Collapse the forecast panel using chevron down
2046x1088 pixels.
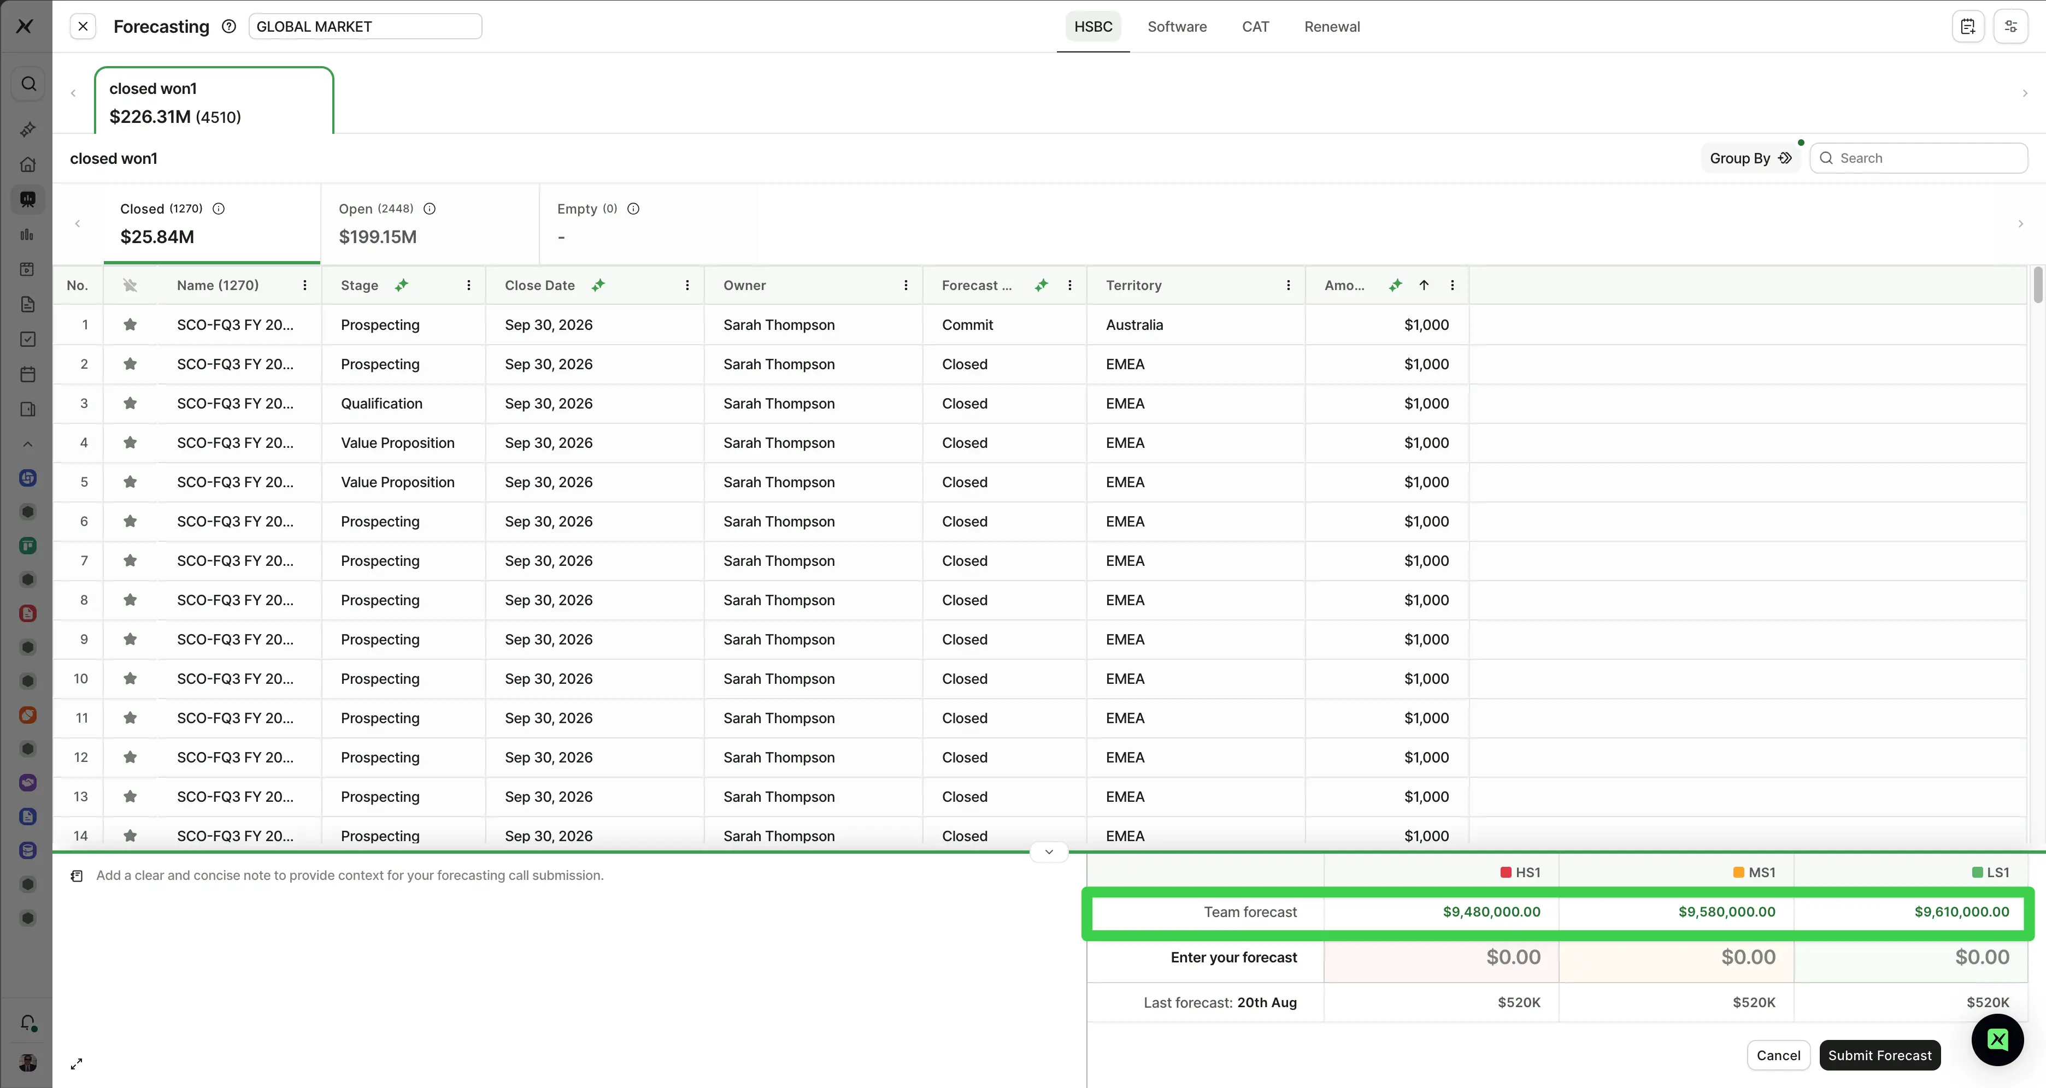point(1049,852)
